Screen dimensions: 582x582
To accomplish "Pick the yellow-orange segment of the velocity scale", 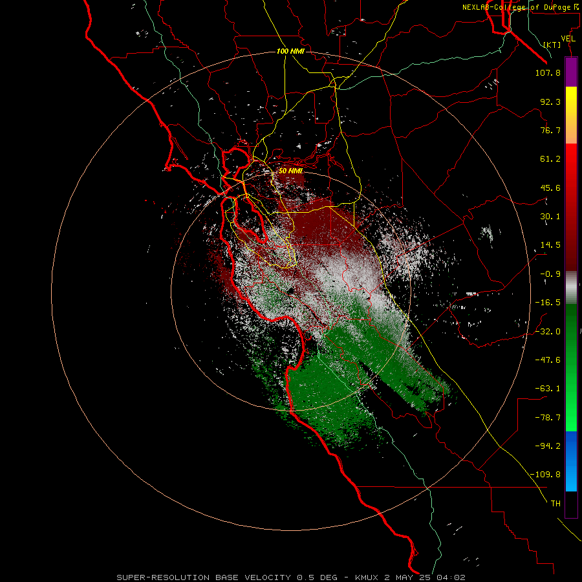I will (x=571, y=116).
